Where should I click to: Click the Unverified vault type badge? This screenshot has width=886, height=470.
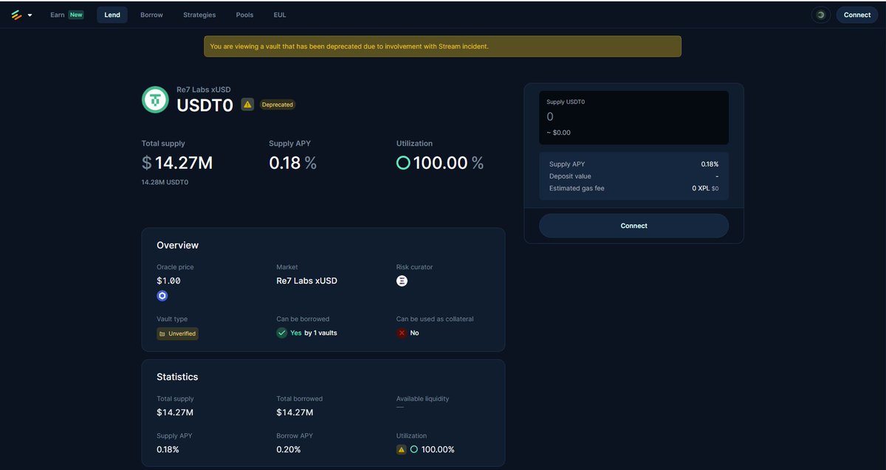(177, 334)
